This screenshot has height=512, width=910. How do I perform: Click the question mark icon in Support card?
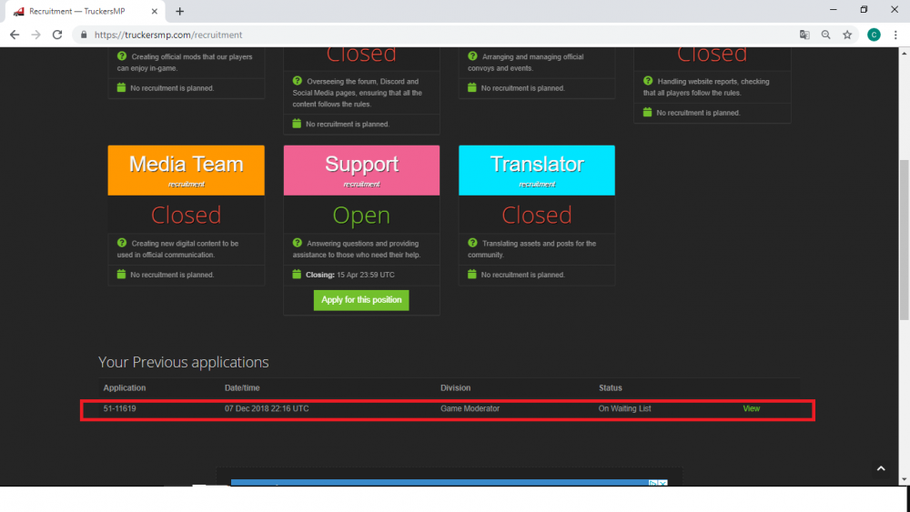pyautogui.click(x=298, y=243)
